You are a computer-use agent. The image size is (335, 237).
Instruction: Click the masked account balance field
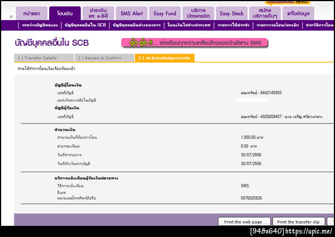pyautogui.click(x=252, y=100)
